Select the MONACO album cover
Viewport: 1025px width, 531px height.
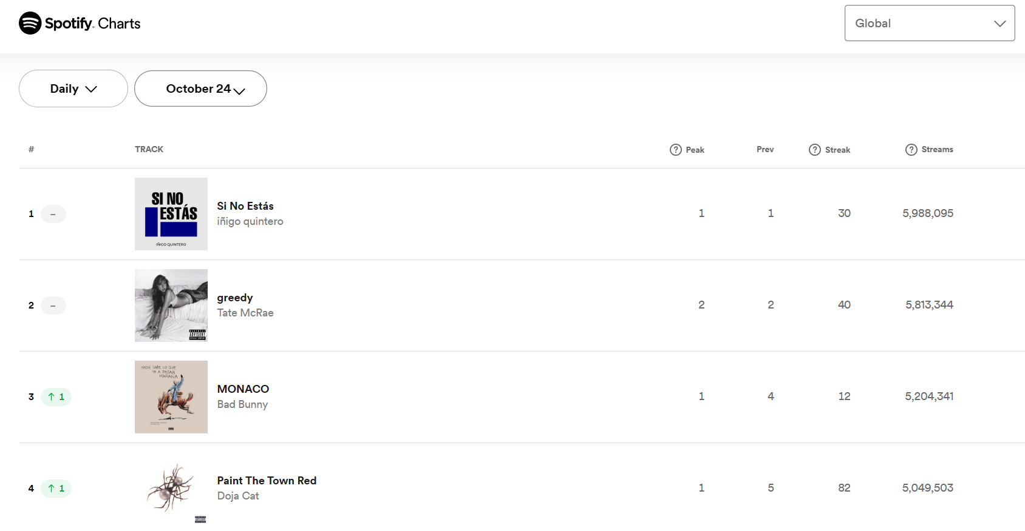(171, 397)
